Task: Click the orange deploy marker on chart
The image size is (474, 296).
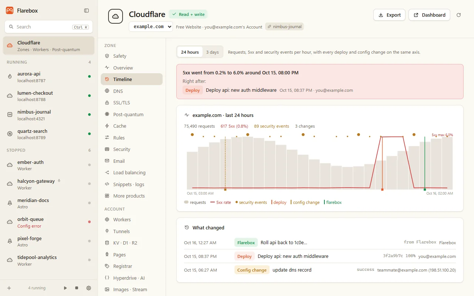Action: coord(382,189)
